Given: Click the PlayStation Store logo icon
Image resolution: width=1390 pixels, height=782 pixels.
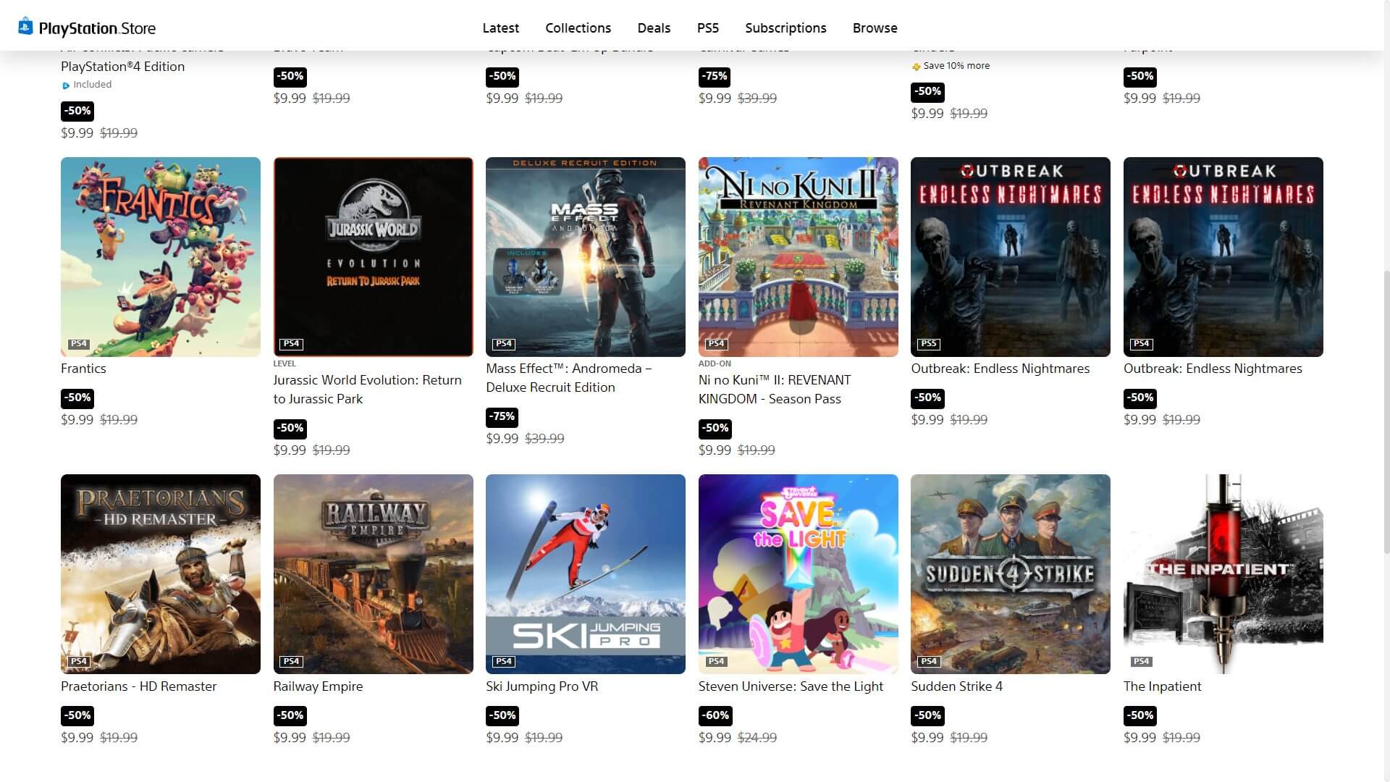Looking at the screenshot, I should [26, 27].
